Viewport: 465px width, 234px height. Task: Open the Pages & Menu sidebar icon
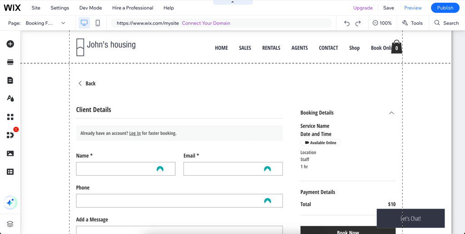pos(10,81)
